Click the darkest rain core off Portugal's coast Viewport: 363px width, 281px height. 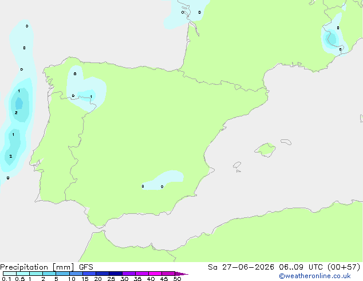[19, 103]
